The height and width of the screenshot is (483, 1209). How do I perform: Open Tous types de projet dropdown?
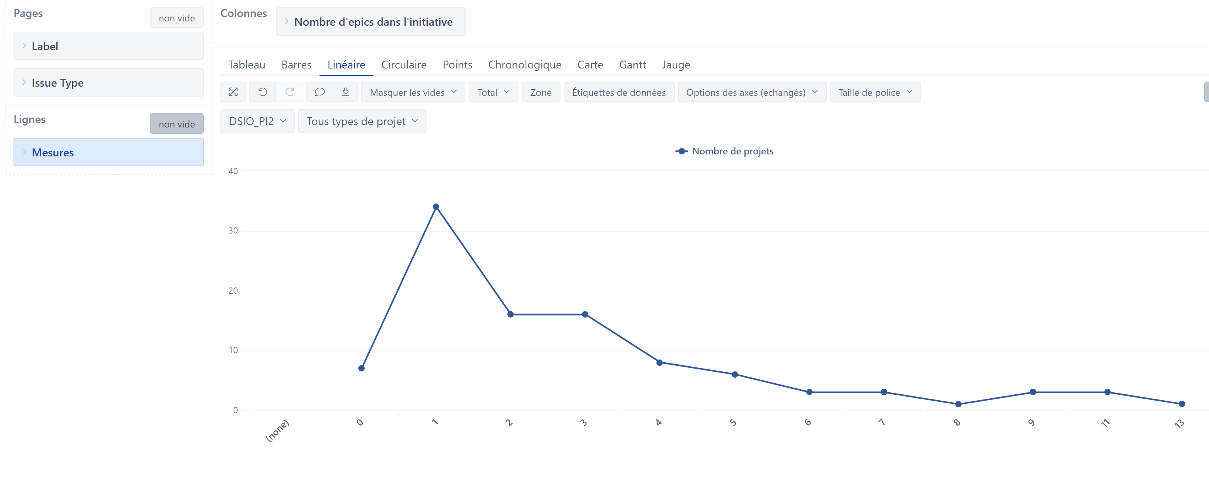362,121
